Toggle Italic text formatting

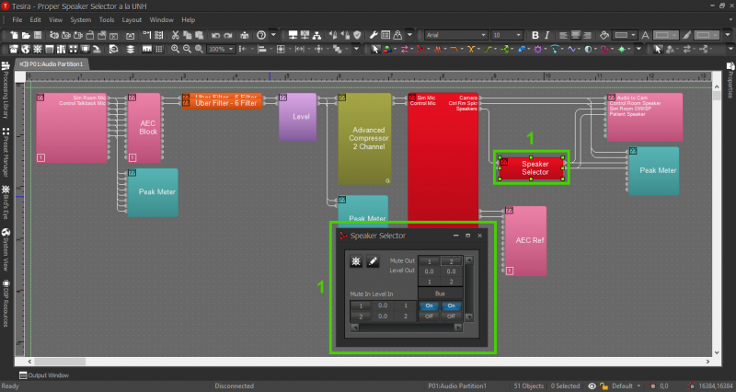pyautogui.click(x=546, y=35)
